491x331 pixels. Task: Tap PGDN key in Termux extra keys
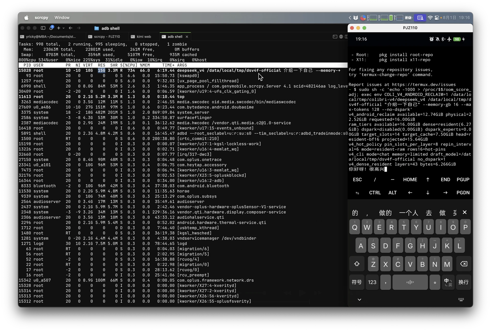[463, 192]
